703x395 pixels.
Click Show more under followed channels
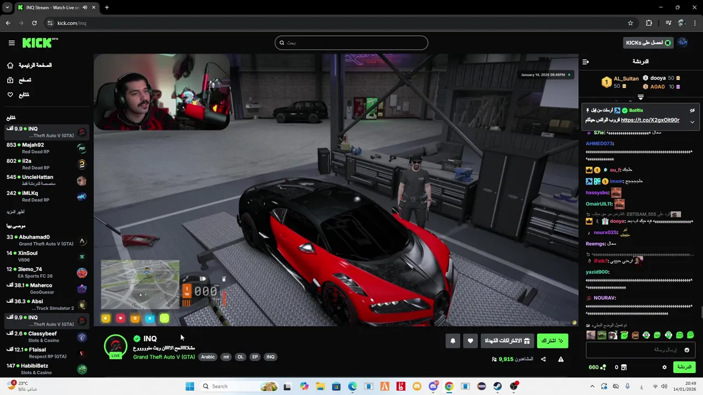[x=15, y=212]
